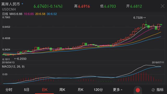Viewport: 167px width, 94px height.
Task: Click the end date 2018/07/11
Action: (158, 62)
